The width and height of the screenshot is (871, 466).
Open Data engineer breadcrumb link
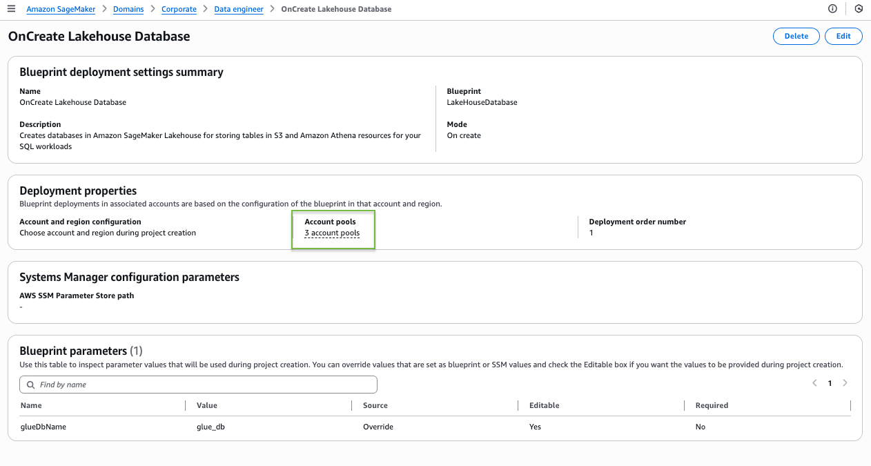pos(239,9)
